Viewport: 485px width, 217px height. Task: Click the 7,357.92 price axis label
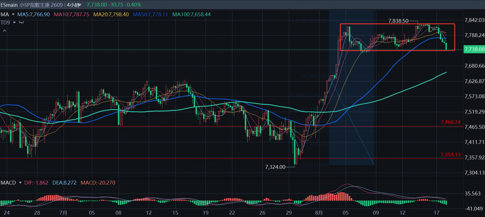coord(474,158)
